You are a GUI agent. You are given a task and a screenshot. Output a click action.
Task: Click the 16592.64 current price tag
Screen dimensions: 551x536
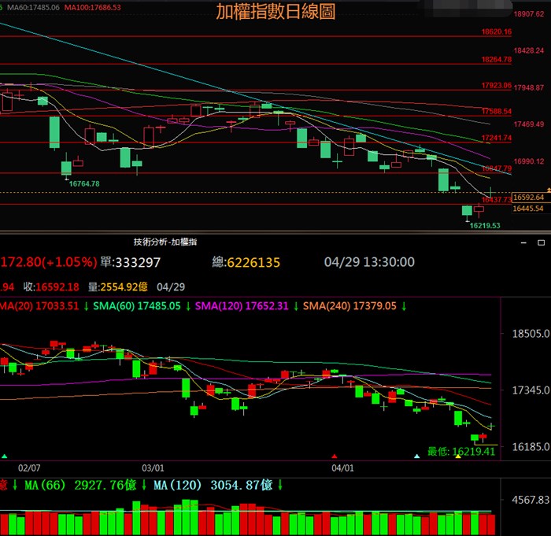(x=530, y=197)
